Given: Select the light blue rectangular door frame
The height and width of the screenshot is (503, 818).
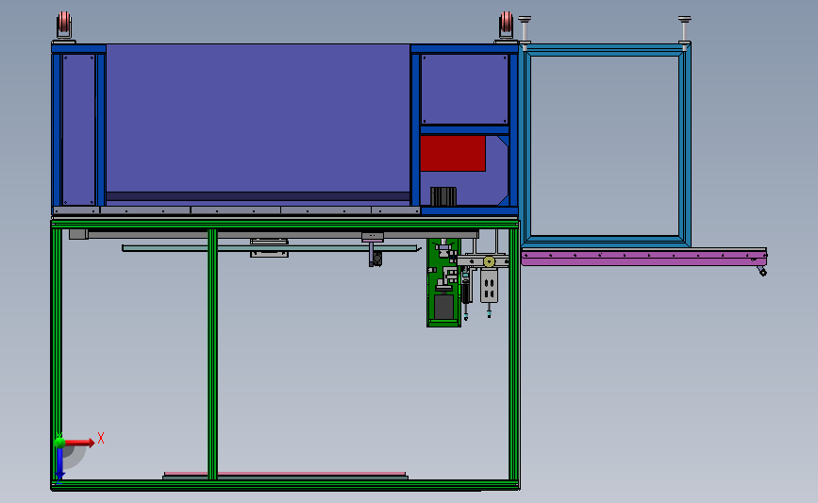Looking at the screenshot, I should (605, 145).
